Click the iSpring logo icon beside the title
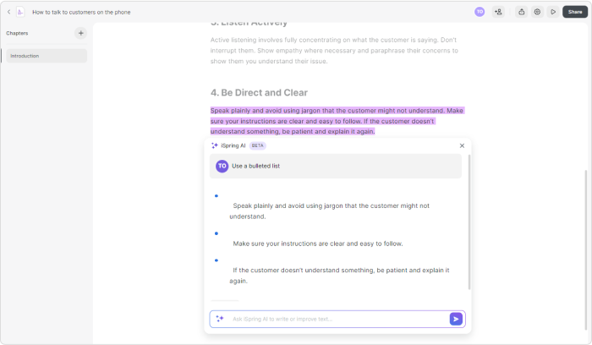592x345 pixels. [21, 12]
